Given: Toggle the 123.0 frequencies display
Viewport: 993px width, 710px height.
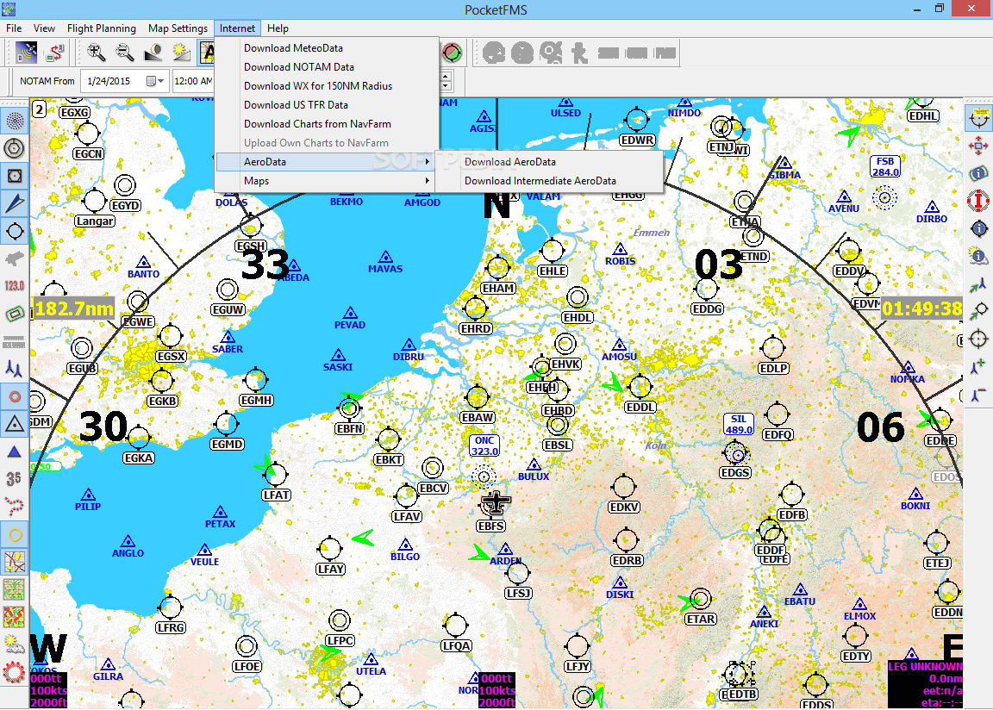Looking at the screenshot, I should click(x=15, y=286).
